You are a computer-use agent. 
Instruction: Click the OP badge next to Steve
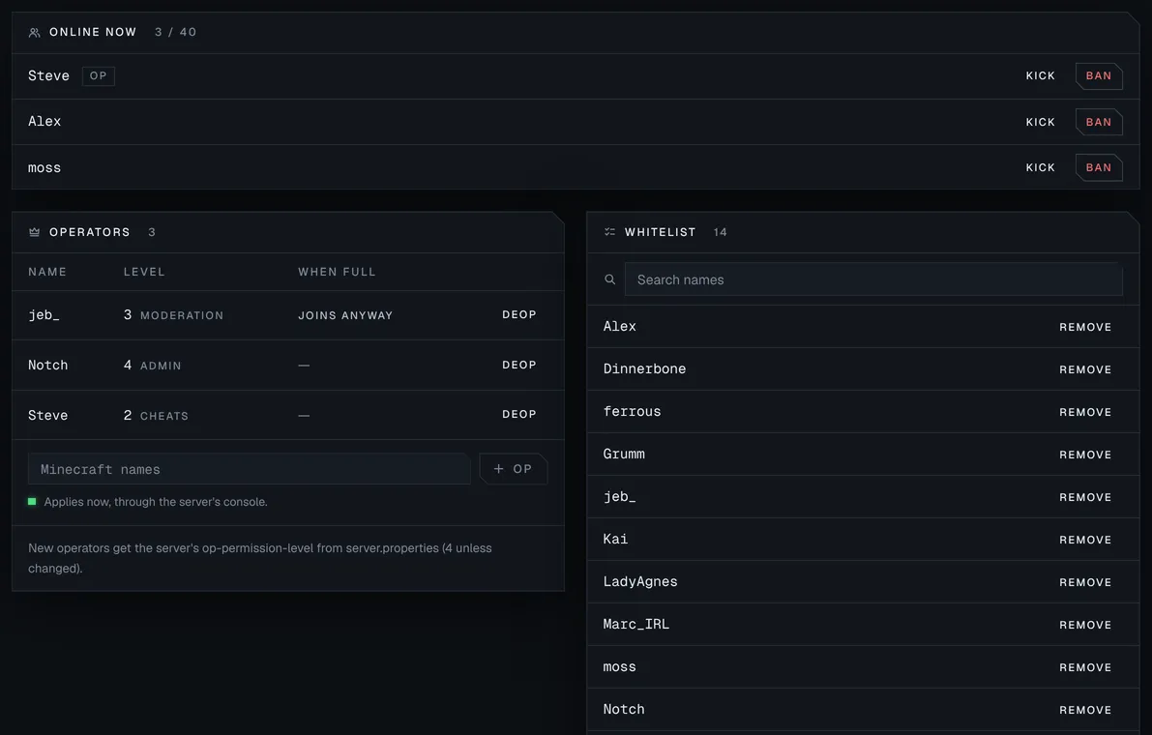pyautogui.click(x=99, y=75)
